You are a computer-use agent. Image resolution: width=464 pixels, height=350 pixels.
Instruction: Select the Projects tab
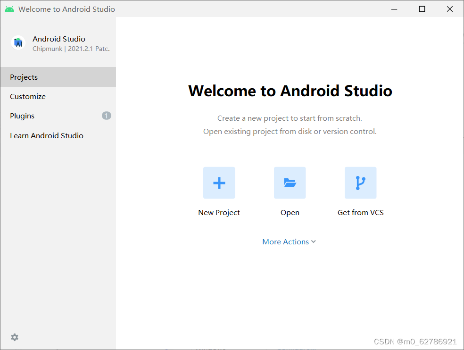(58, 77)
